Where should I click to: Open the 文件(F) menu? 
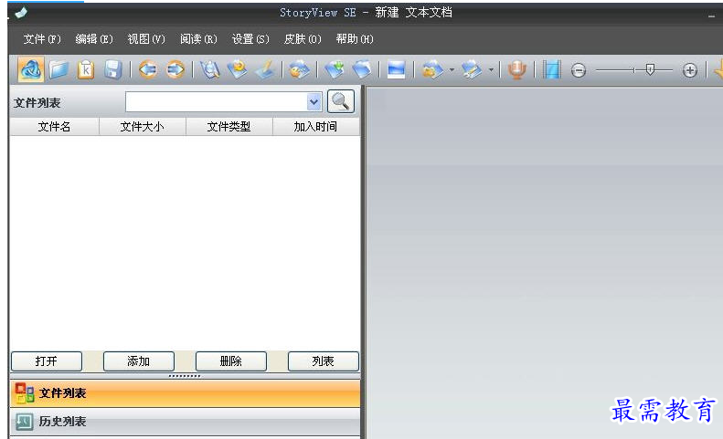42,39
